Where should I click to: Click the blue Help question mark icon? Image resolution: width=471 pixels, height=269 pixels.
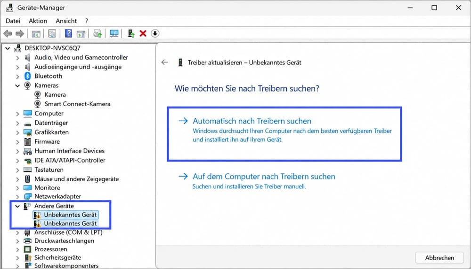click(x=68, y=33)
